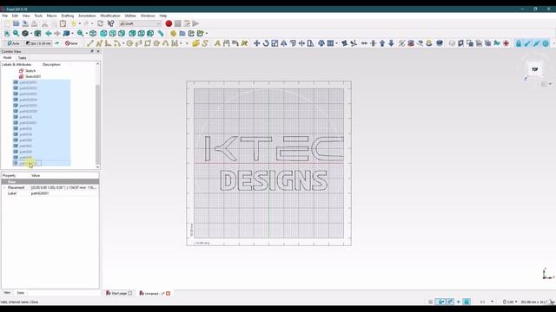Switch to the View property tab
Image resolution: width=556 pixels, height=312 pixels.
click(7, 293)
